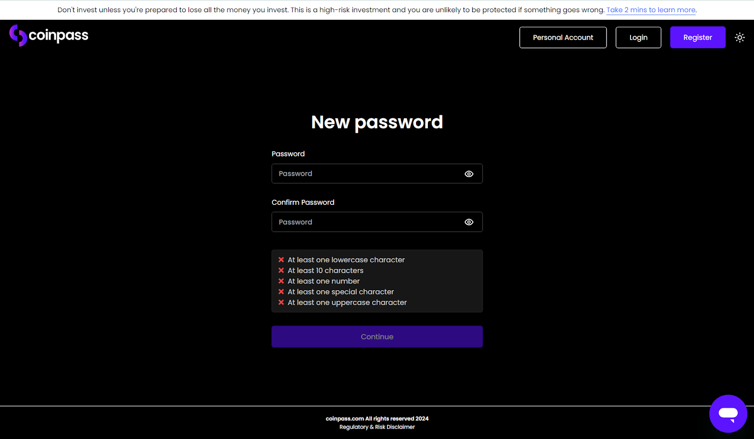
Task: Open Regulatory & Risk Disclaimer link
Action: 377,427
